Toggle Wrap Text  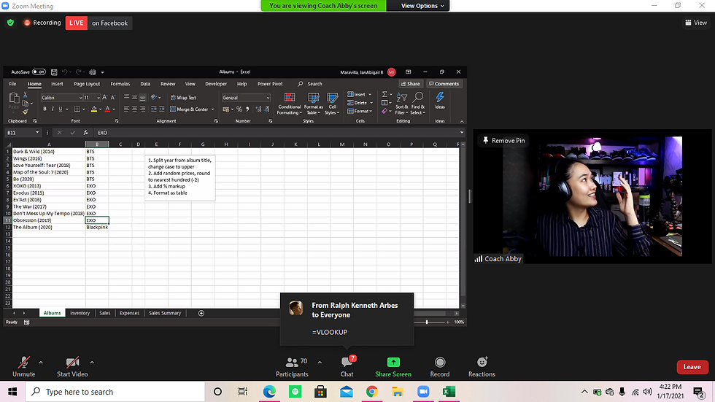pos(183,98)
